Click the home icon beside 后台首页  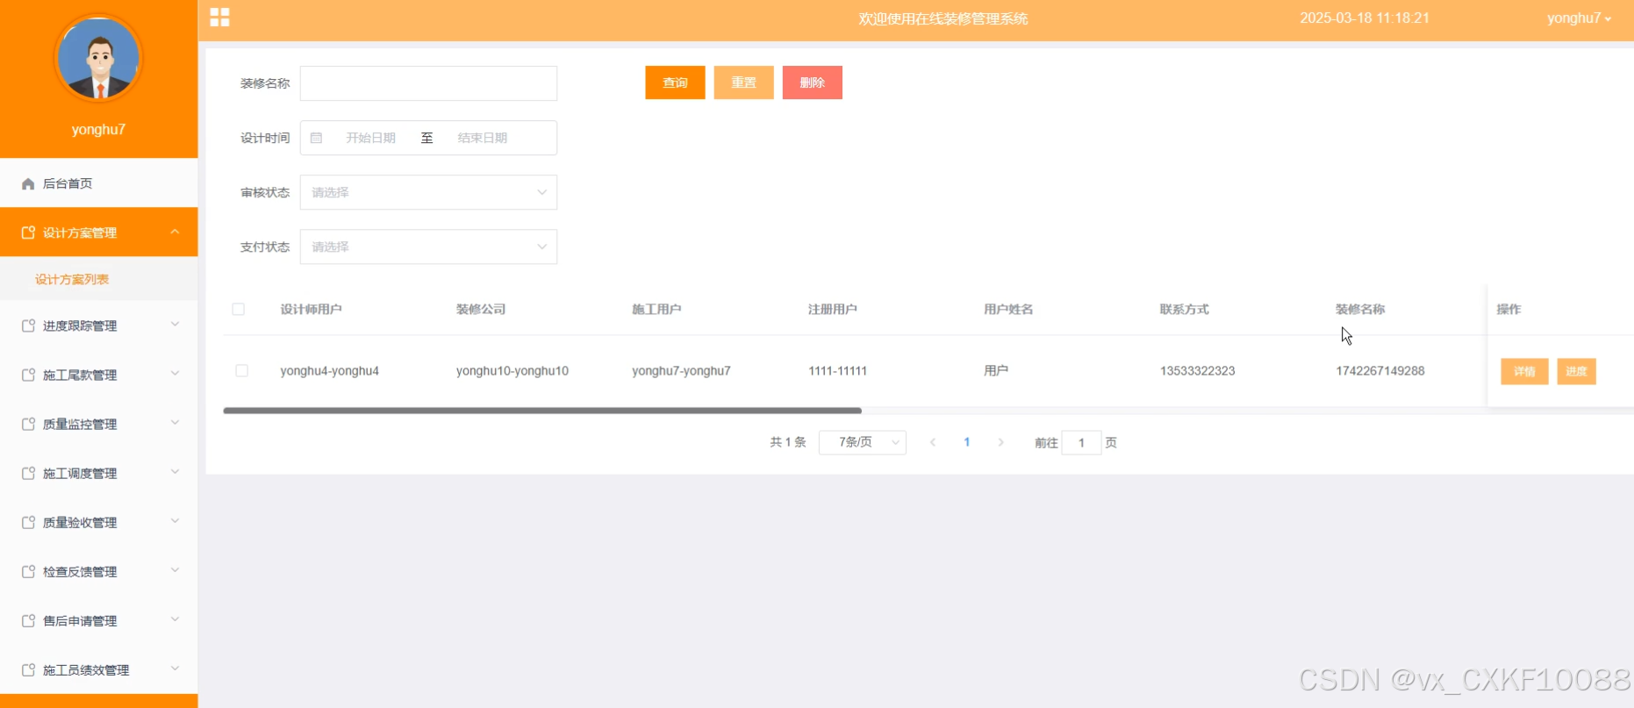click(x=28, y=183)
